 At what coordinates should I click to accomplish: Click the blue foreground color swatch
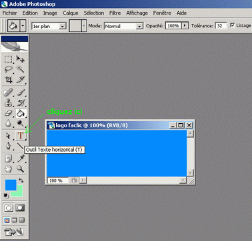pyautogui.click(x=11, y=185)
